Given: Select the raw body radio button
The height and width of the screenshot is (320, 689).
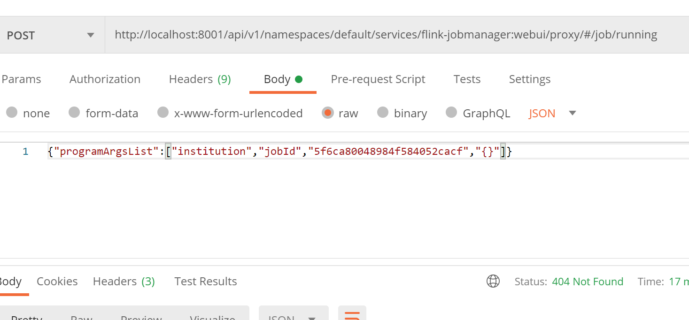Looking at the screenshot, I should pyautogui.click(x=327, y=113).
